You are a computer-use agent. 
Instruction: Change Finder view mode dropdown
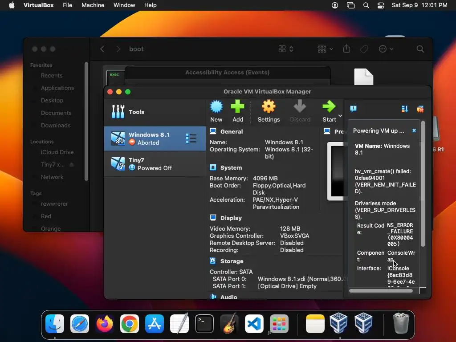tap(286, 49)
